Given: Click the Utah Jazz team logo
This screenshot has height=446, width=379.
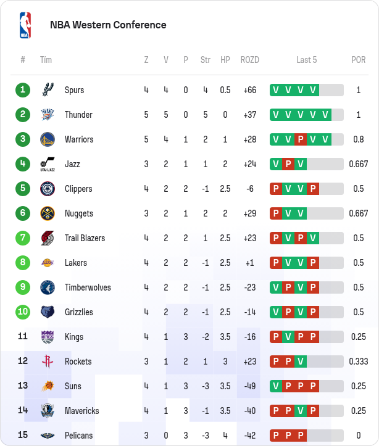Looking at the screenshot, I should point(48,164).
